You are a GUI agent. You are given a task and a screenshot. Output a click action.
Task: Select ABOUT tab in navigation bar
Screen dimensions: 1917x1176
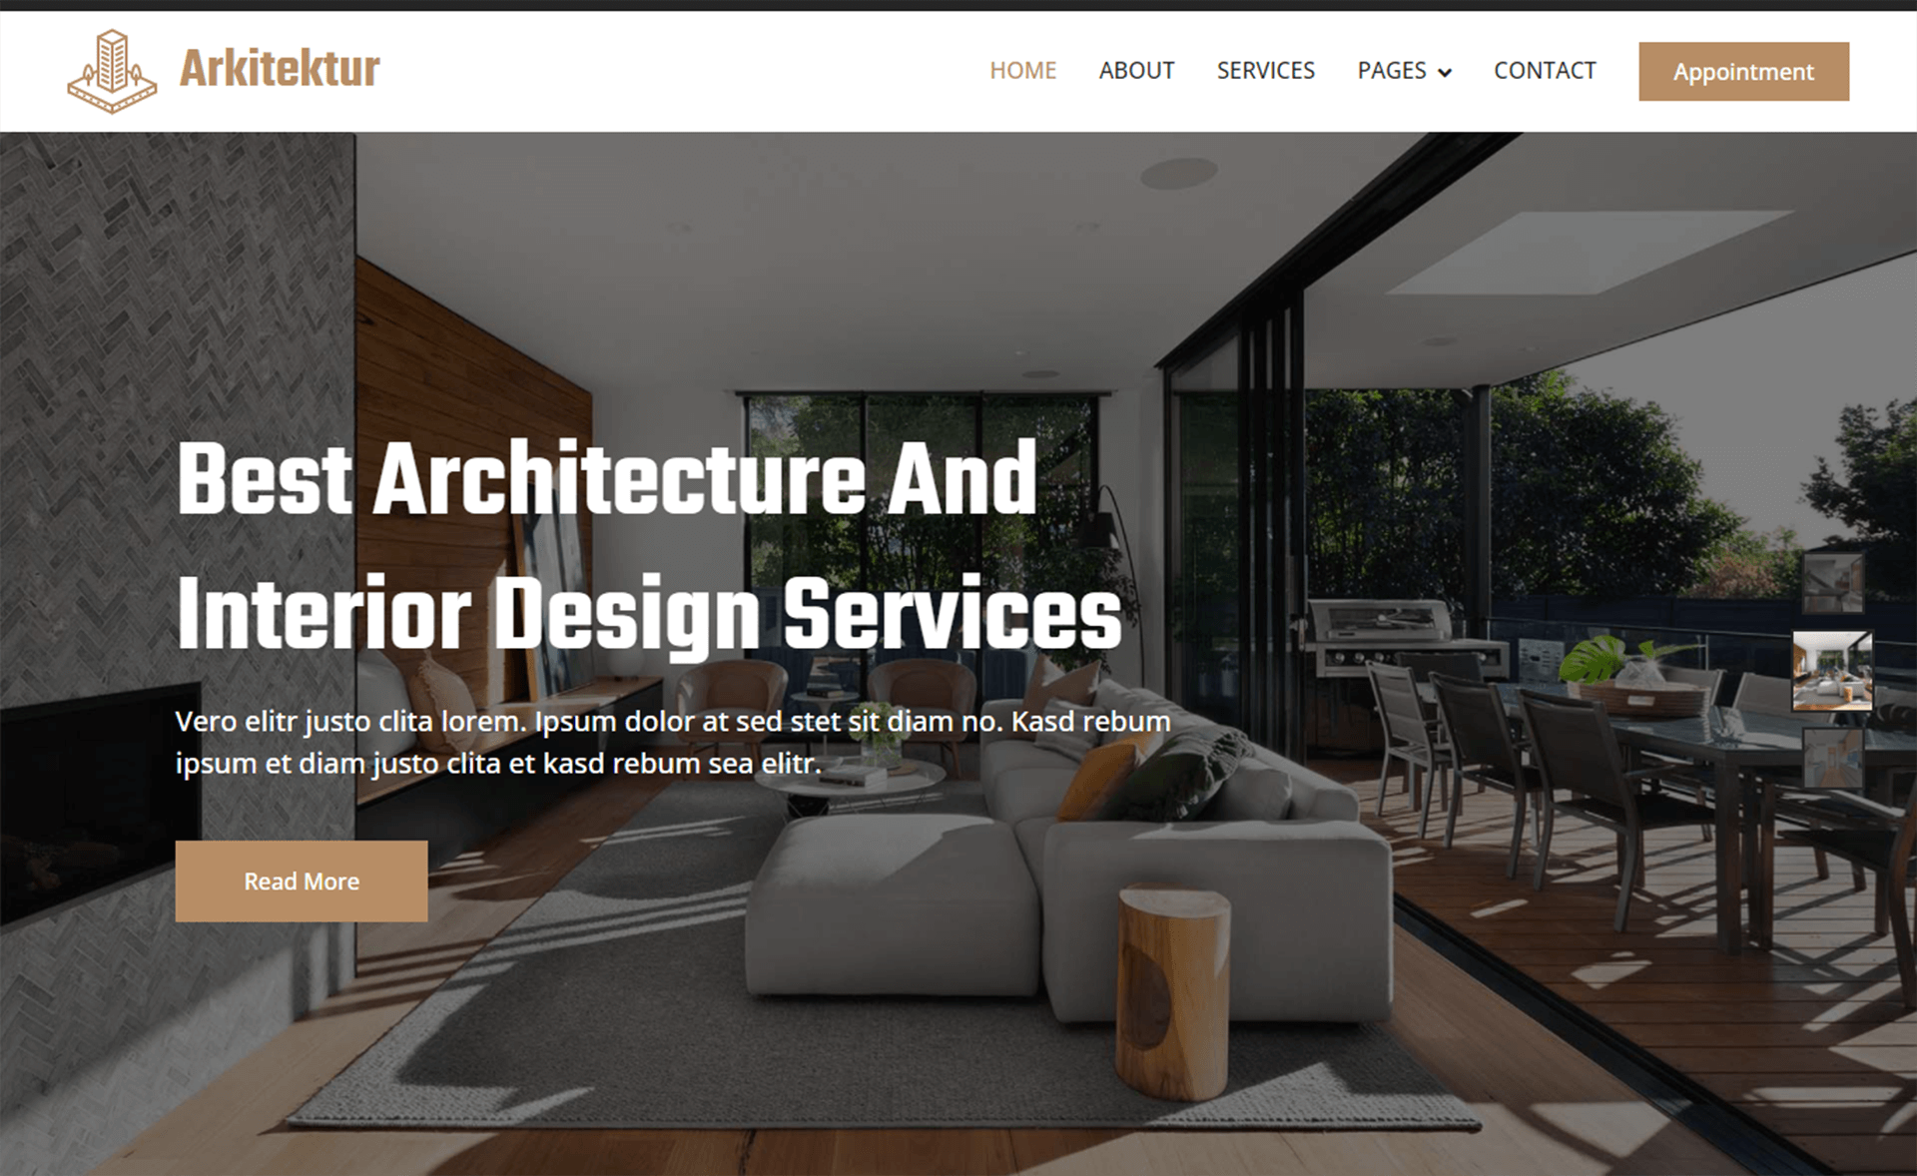[x=1136, y=70]
